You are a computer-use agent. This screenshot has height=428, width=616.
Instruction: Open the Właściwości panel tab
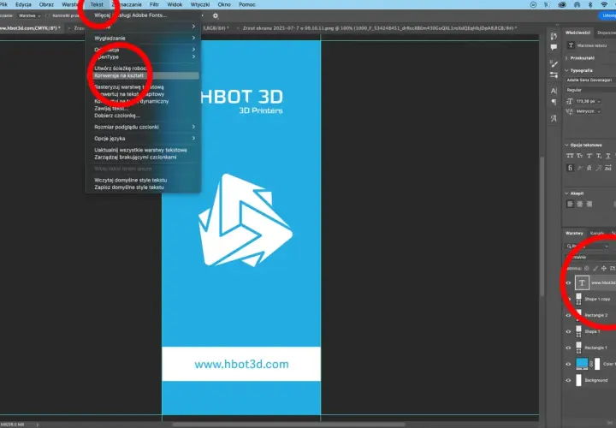tap(577, 33)
